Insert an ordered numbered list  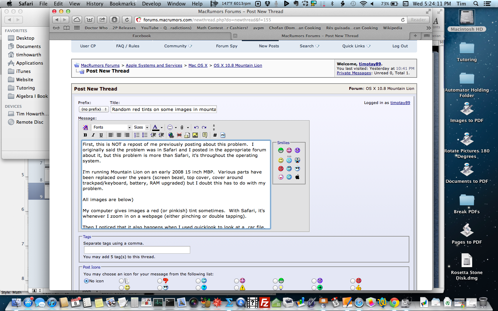click(137, 135)
